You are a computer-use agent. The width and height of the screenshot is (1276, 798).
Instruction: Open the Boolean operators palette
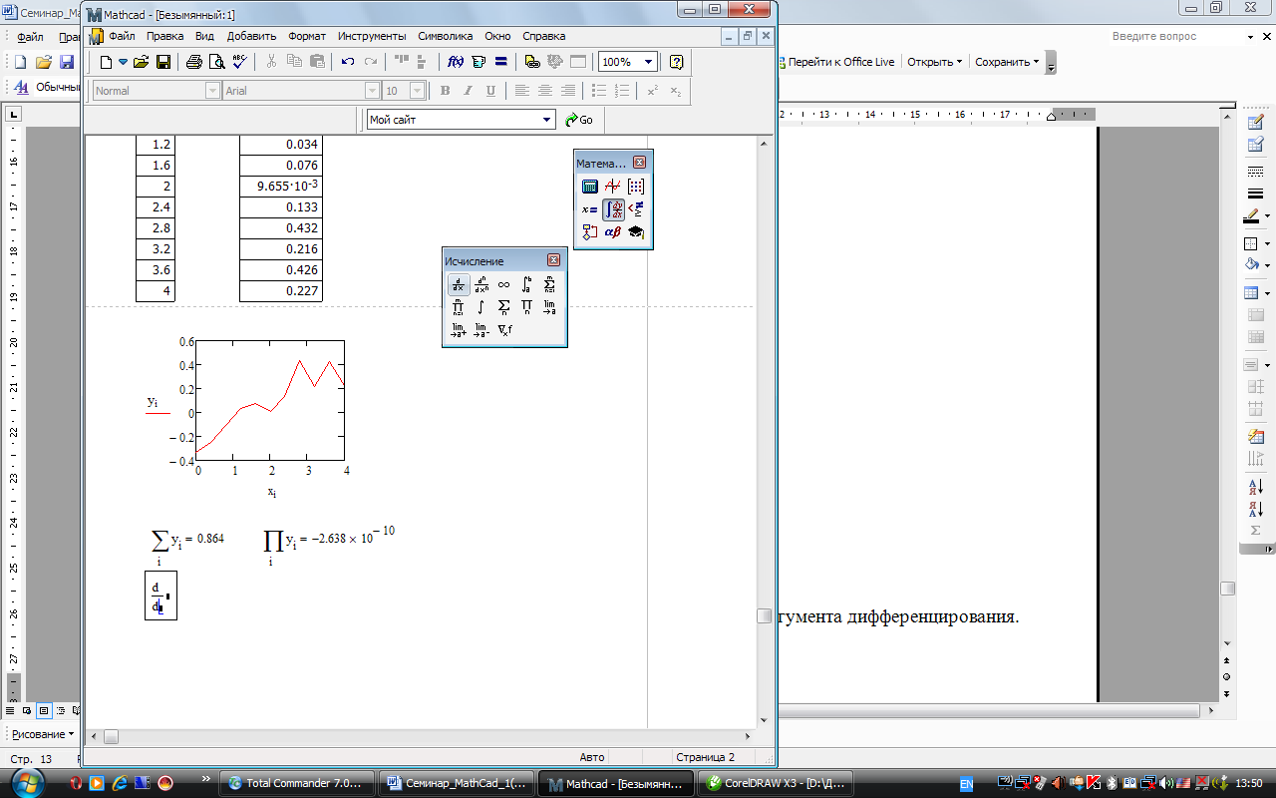[x=636, y=209]
